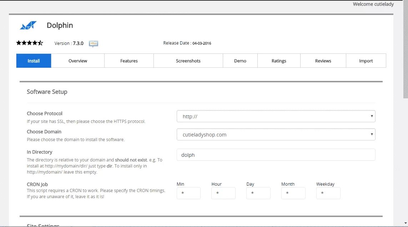This screenshot has height=227, width=408.
Task: Click the 'Dolphin' title text
Action: tap(60, 25)
